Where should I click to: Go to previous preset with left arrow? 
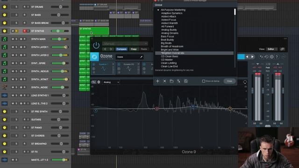point(247,57)
